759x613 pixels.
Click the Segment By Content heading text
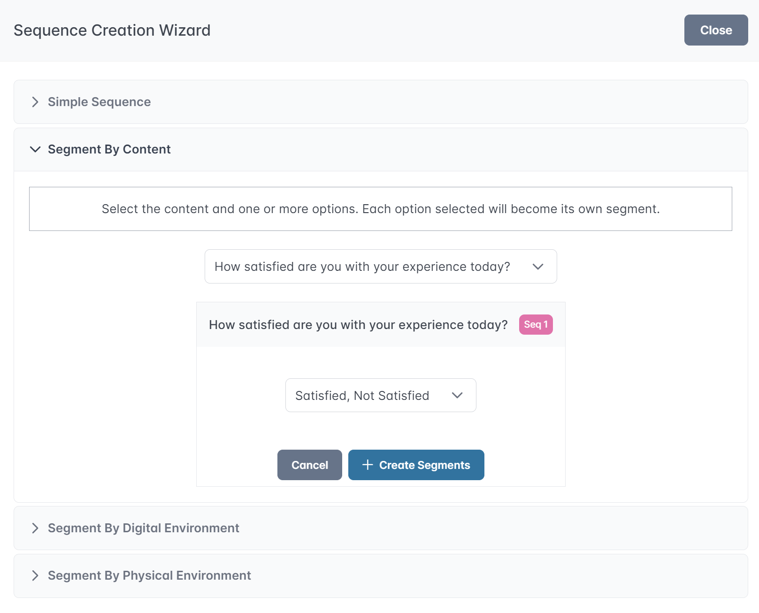click(109, 149)
